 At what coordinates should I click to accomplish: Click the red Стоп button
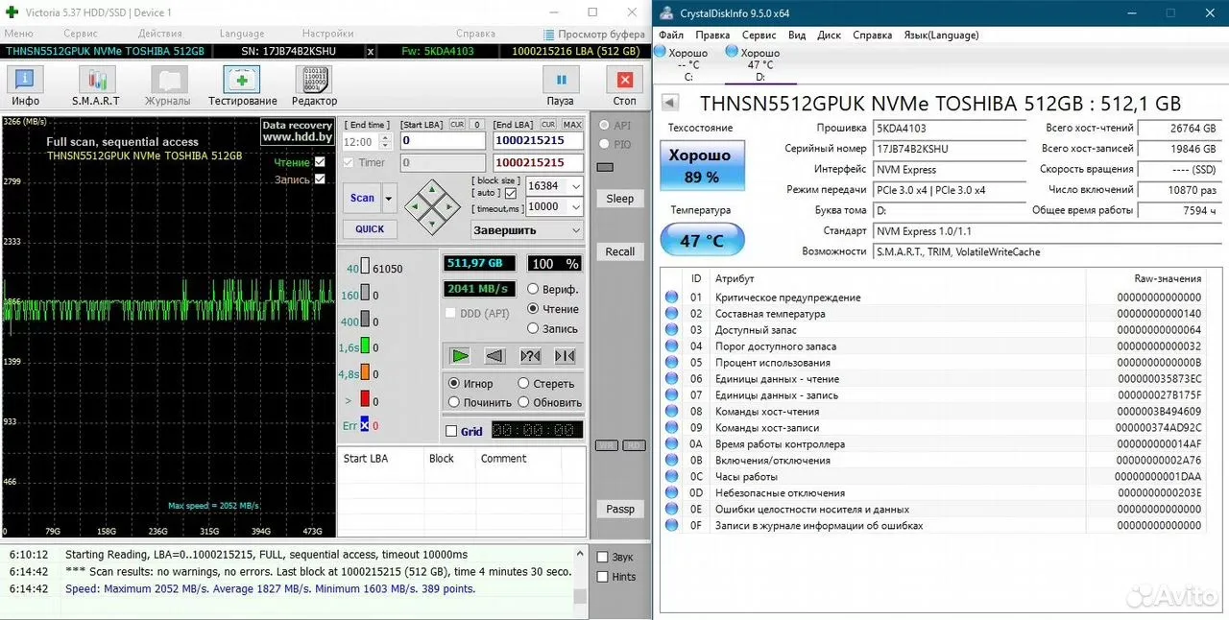click(624, 85)
